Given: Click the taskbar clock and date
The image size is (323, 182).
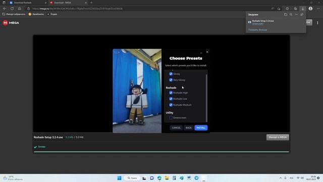Looking at the screenshot, I should (x=311, y=178).
